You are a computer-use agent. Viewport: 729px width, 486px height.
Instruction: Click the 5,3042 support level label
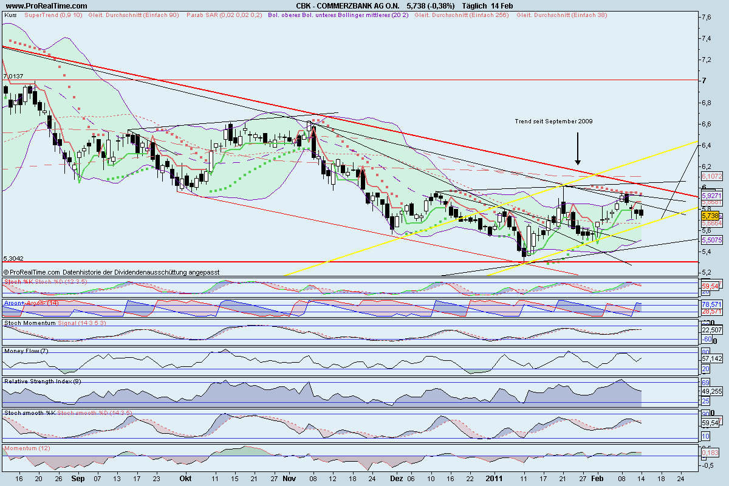pyautogui.click(x=13, y=258)
